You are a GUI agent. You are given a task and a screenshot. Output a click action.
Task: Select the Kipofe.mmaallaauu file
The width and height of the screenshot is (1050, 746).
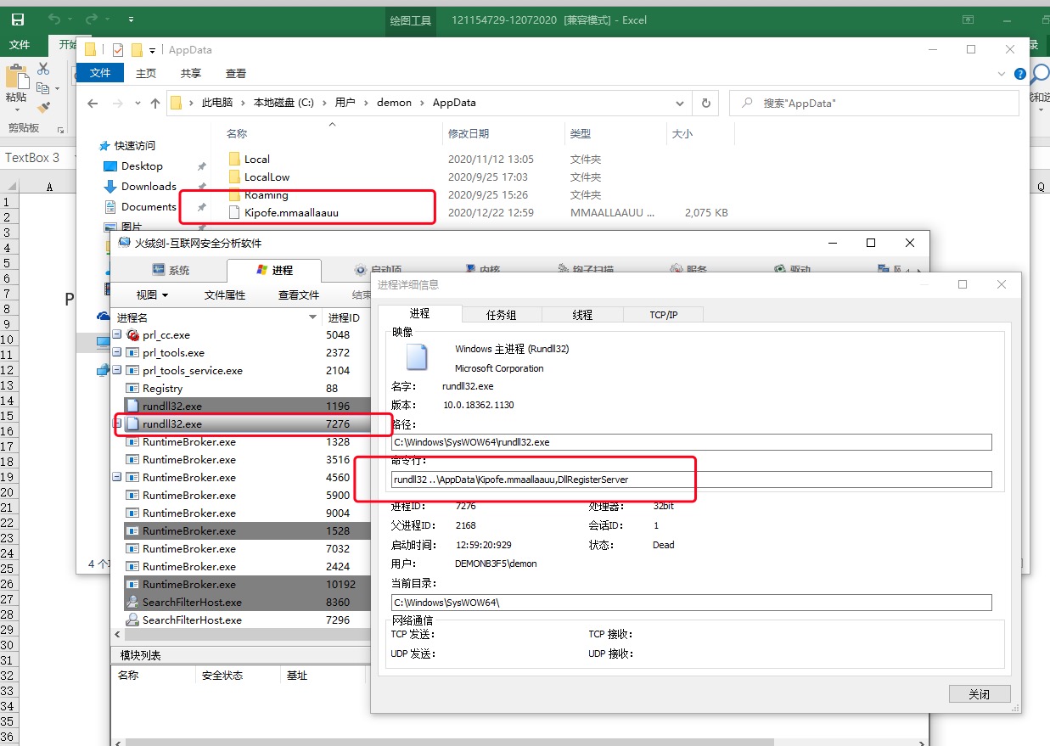(x=291, y=213)
